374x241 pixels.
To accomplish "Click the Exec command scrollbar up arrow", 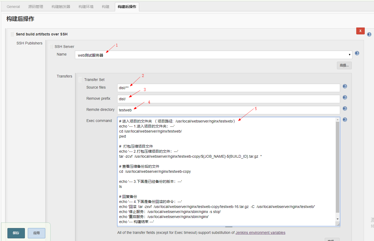I will click(337, 120).
